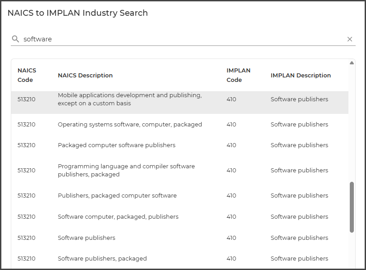Select 'Programming language and compiler software publishers' row
Viewport: 366px width, 270px height.
coord(180,171)
